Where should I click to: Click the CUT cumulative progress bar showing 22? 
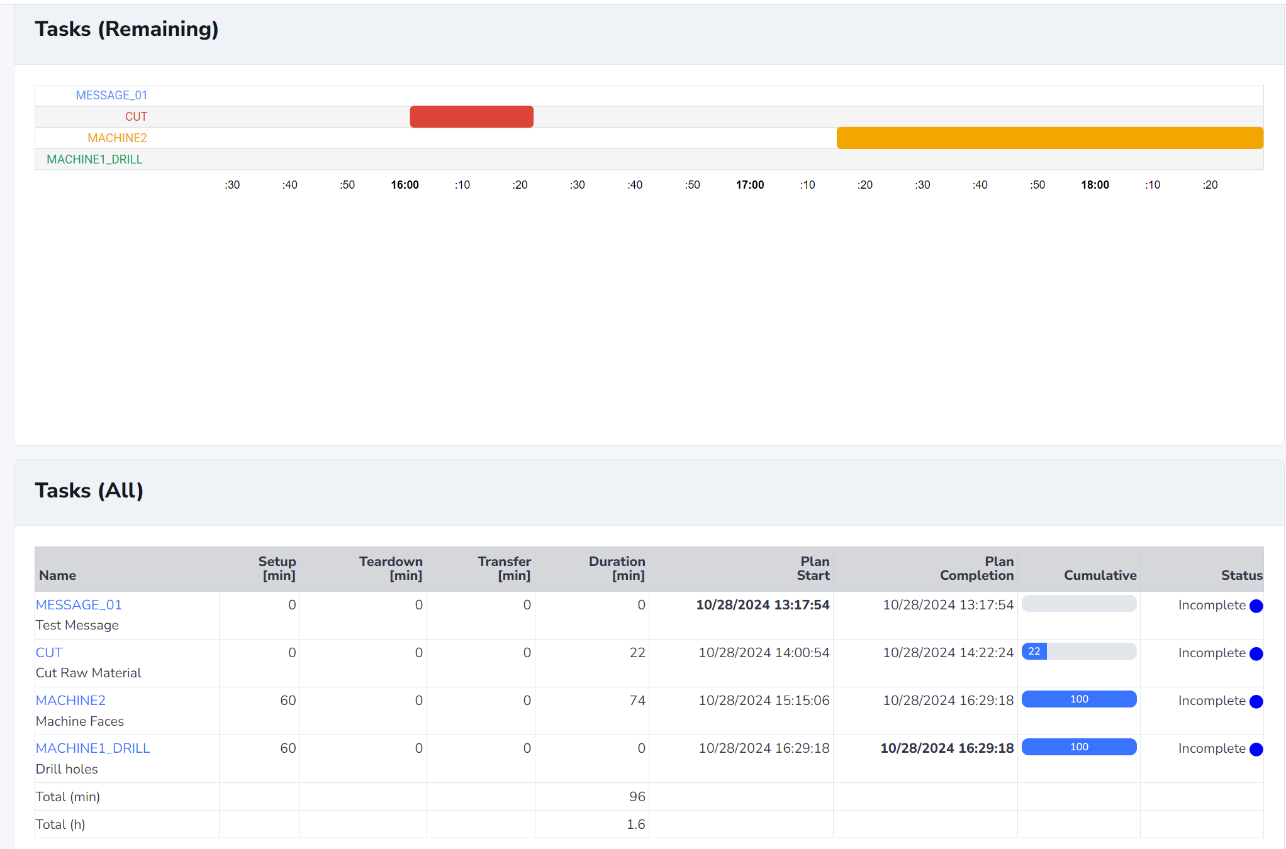point(1079,652)
